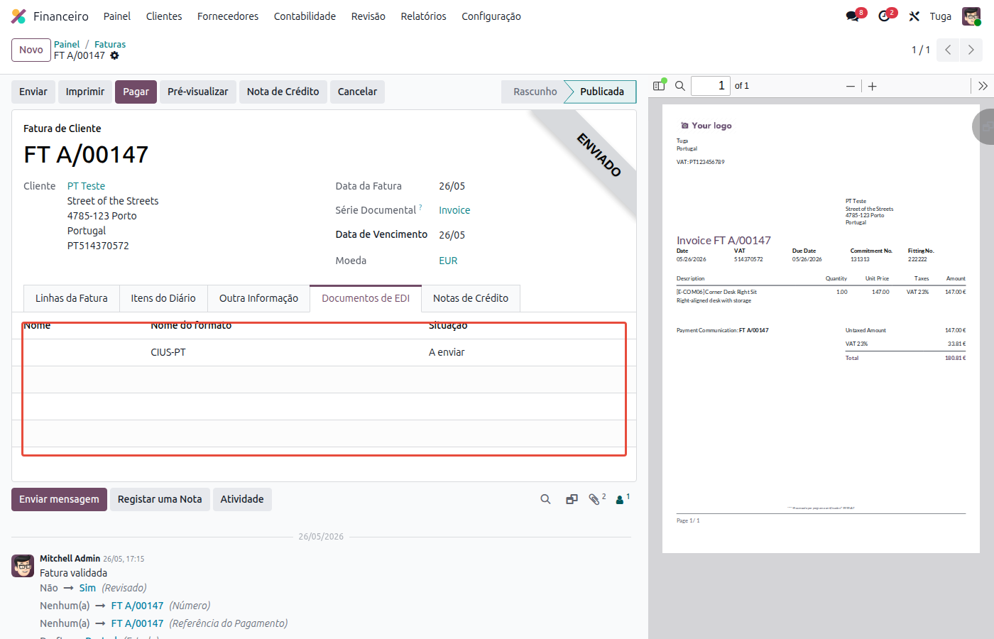Click the Novo button
Image resolution: width=994 pixels, height=639 pixels.
pyautogui.click(x=31, y=50)
